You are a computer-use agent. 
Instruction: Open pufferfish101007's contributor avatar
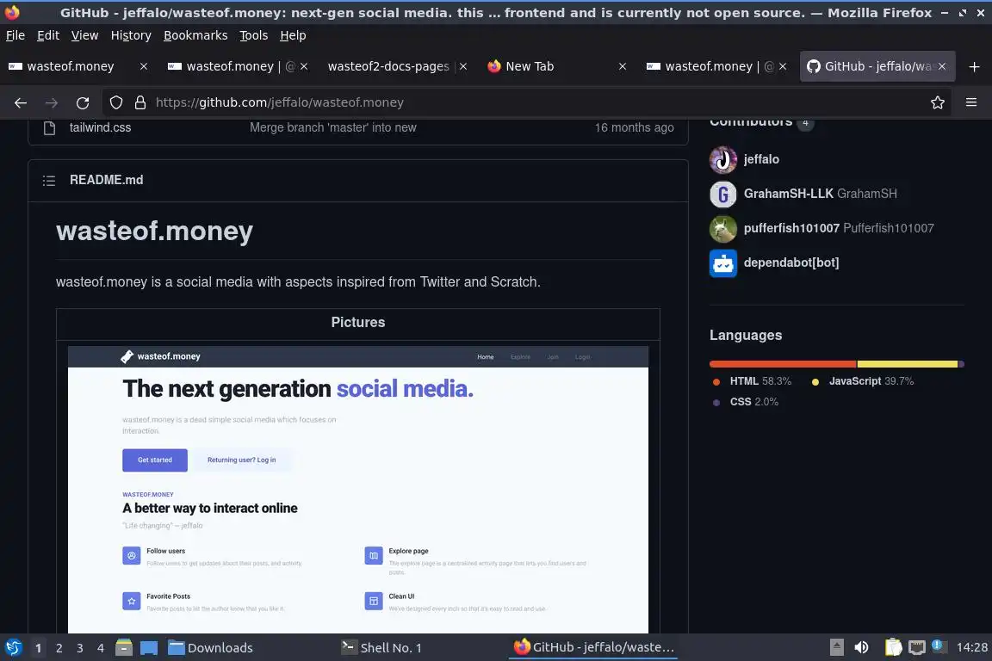click(x=723, y=228)
